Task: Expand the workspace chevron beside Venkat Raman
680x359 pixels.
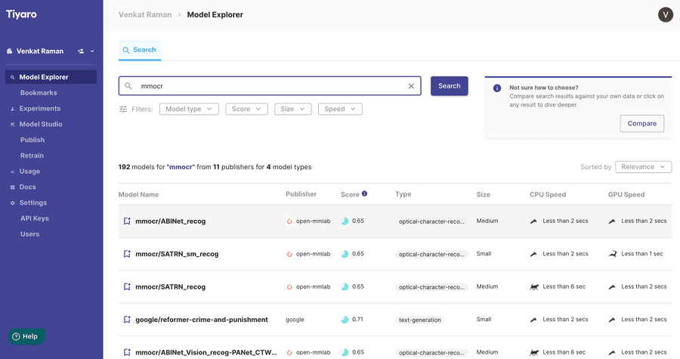Action: pos(92,51)
